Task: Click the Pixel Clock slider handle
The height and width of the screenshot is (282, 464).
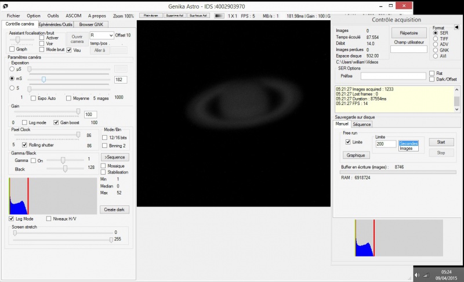Action: (78, 135)
